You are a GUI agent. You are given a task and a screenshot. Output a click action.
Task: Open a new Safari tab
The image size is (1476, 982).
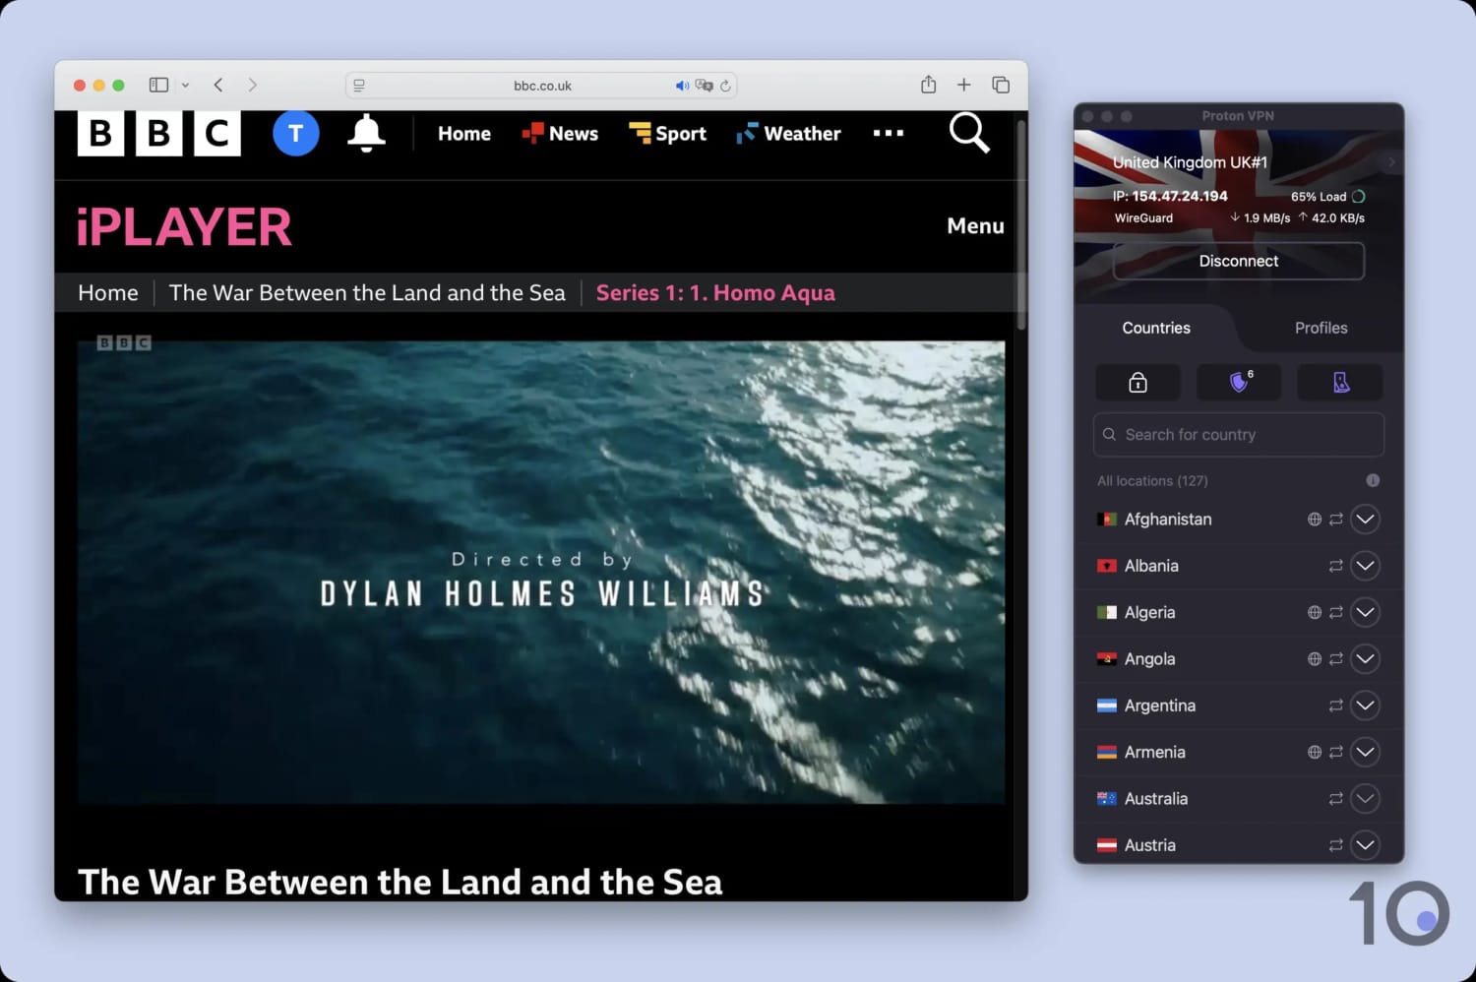point(964,85)
